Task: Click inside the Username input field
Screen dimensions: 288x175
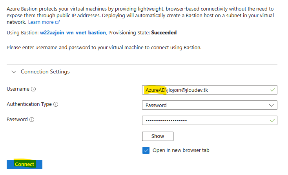Action: [x=210, y=90]
